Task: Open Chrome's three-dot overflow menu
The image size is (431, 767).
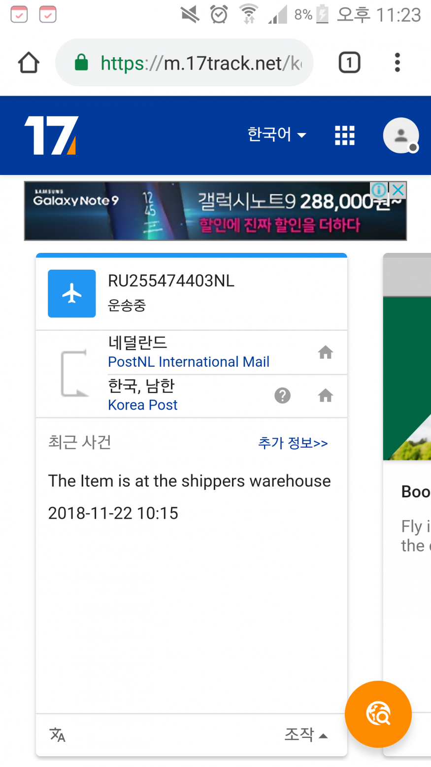Action: [x=397, y=63]
